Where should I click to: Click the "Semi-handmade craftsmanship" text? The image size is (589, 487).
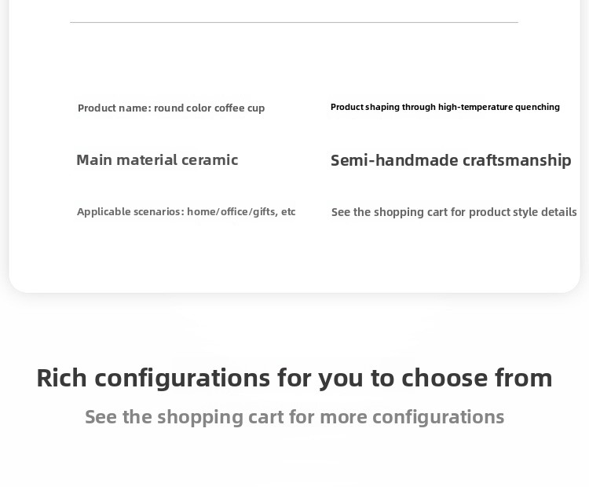[x=451, y=159]
